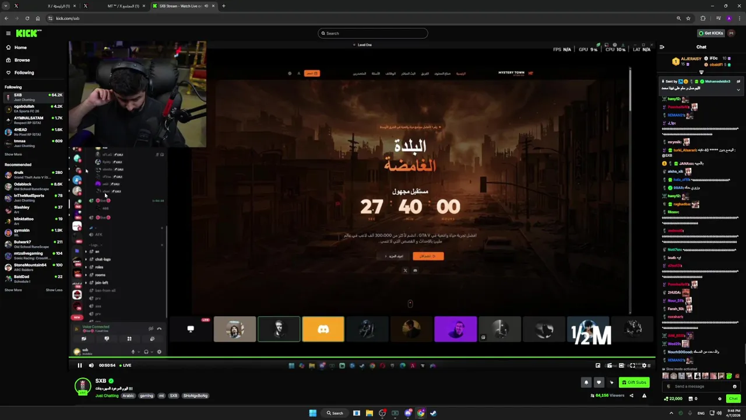Open gymskin recommended channel
746x420 pixels.
pos(33,232)
